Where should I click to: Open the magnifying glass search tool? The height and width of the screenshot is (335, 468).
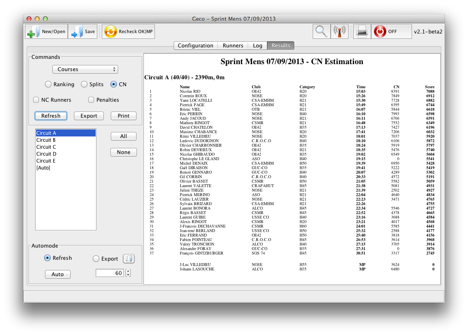click(x=321, y=31)
